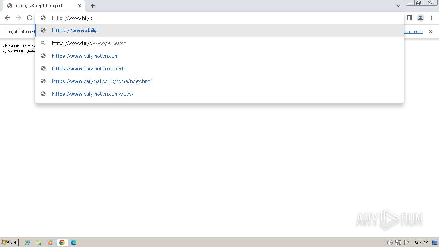The width and height of the screenshot is (439, 247).
Task: Open the Windows Start menu
Action: (x=10, y=242)
